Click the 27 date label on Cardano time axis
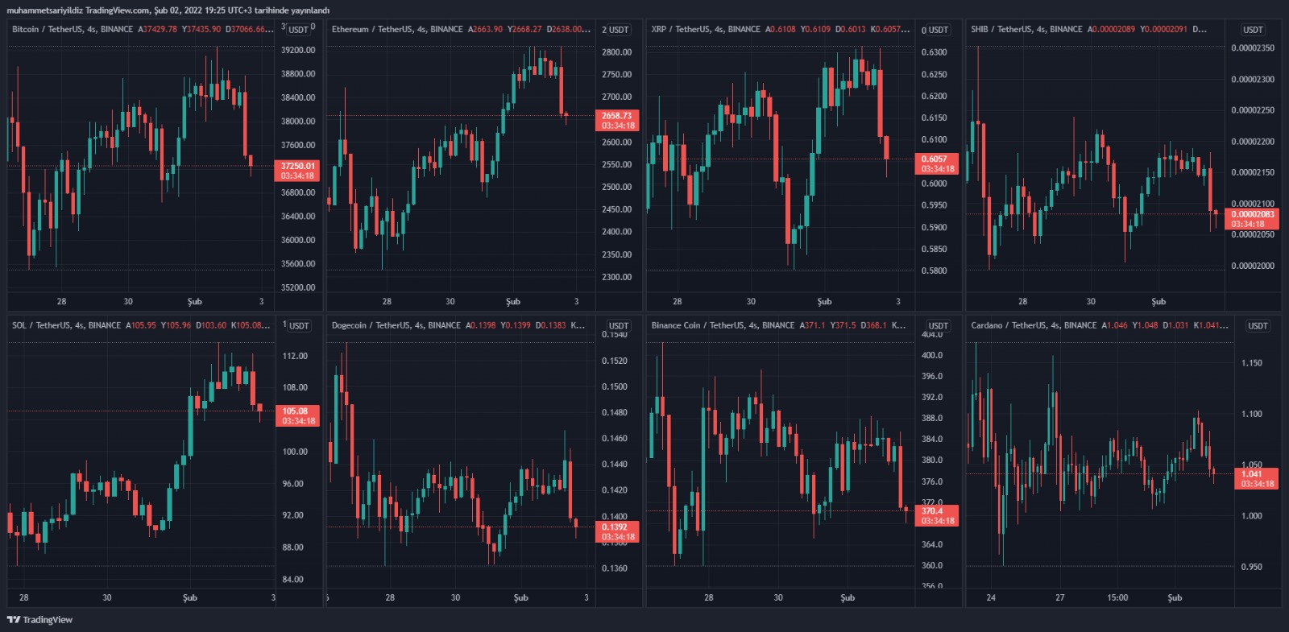 (1060, 598)
